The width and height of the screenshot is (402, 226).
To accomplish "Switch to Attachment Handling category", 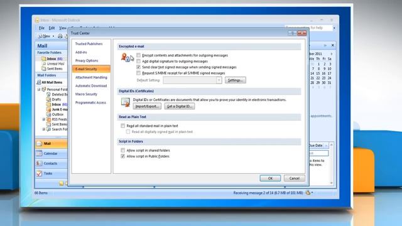I will coord(91,77).
